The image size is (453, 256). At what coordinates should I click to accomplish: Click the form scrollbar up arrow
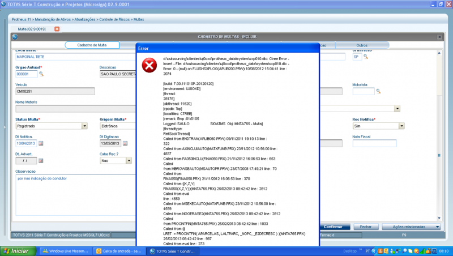pyautogui.click(x=439, y=53)
